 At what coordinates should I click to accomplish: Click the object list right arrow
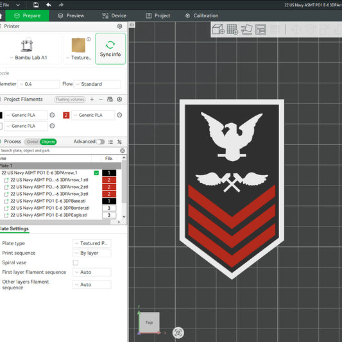click(119, 222)
